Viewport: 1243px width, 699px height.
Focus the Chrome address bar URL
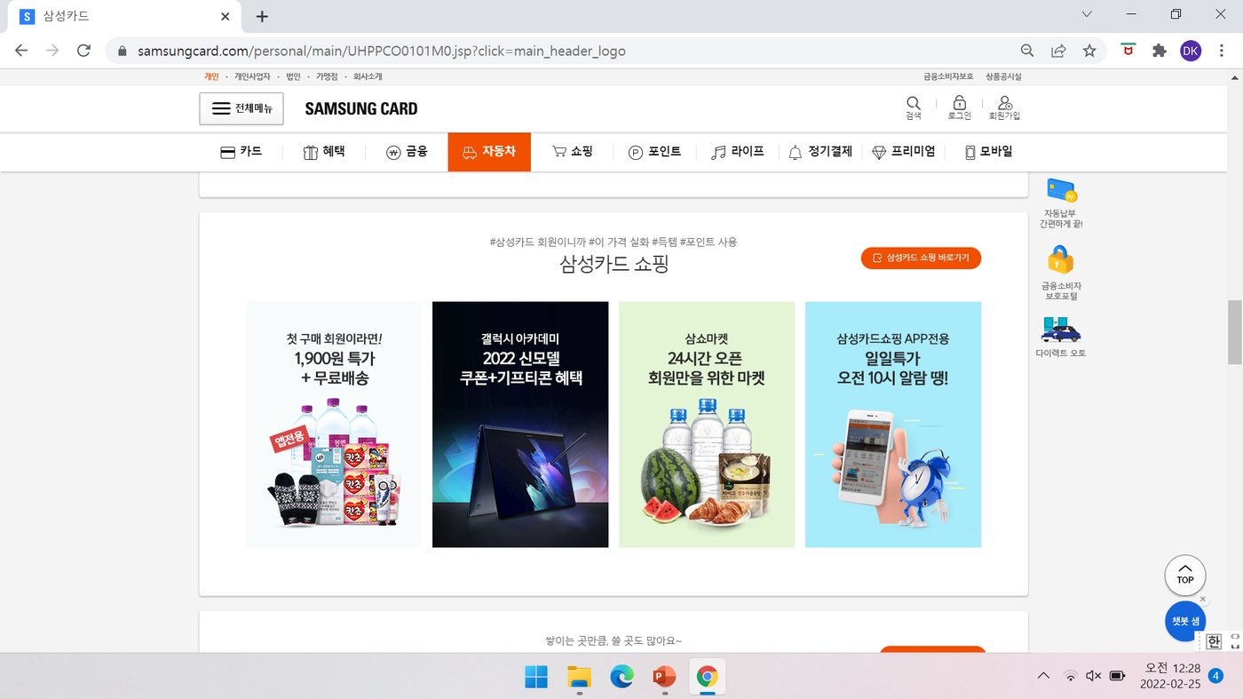382,51
